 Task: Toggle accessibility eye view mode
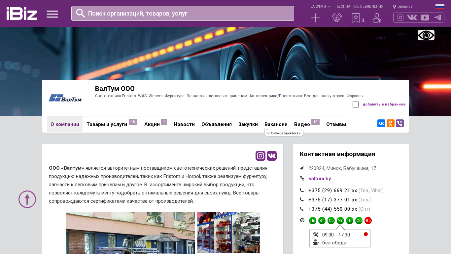tap(426, 35)
